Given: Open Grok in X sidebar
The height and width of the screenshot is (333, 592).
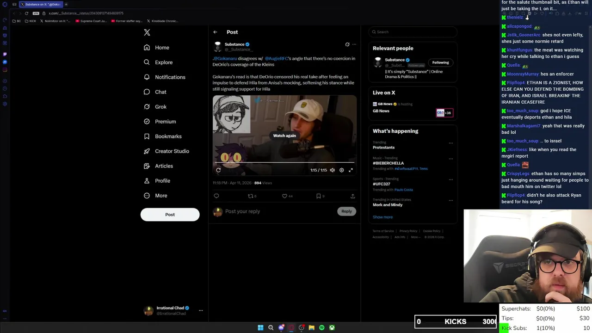Looking at the screenshot, I should point(155,107).
